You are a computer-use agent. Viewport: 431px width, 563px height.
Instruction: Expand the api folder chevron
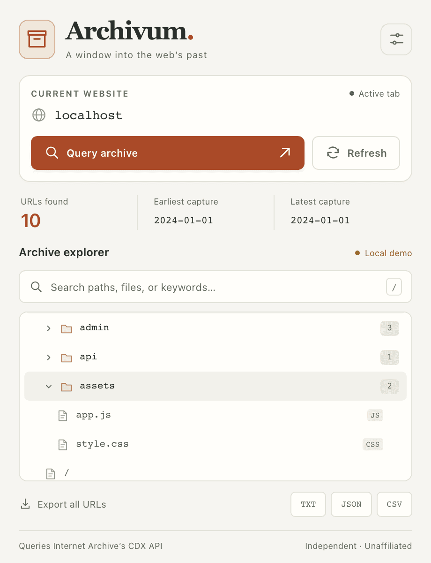pyautogui.click(x=49, y=358)
